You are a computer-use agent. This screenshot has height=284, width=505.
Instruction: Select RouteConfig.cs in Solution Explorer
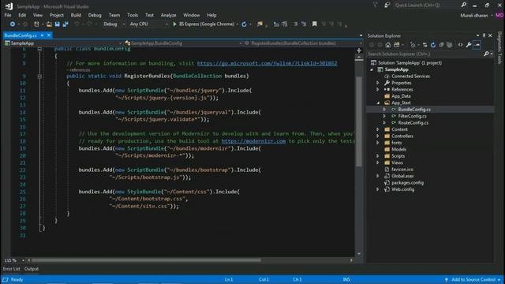click(413, 123)
